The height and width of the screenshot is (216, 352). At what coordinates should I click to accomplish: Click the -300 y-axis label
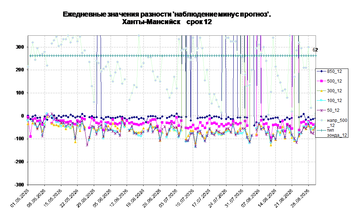coord(19,185)
